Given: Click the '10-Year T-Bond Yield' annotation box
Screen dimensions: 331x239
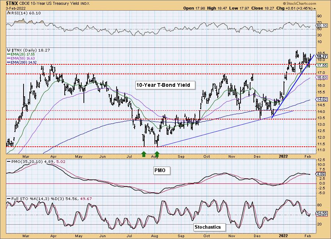Looking at the screenshot, I should tap(165, 85).
